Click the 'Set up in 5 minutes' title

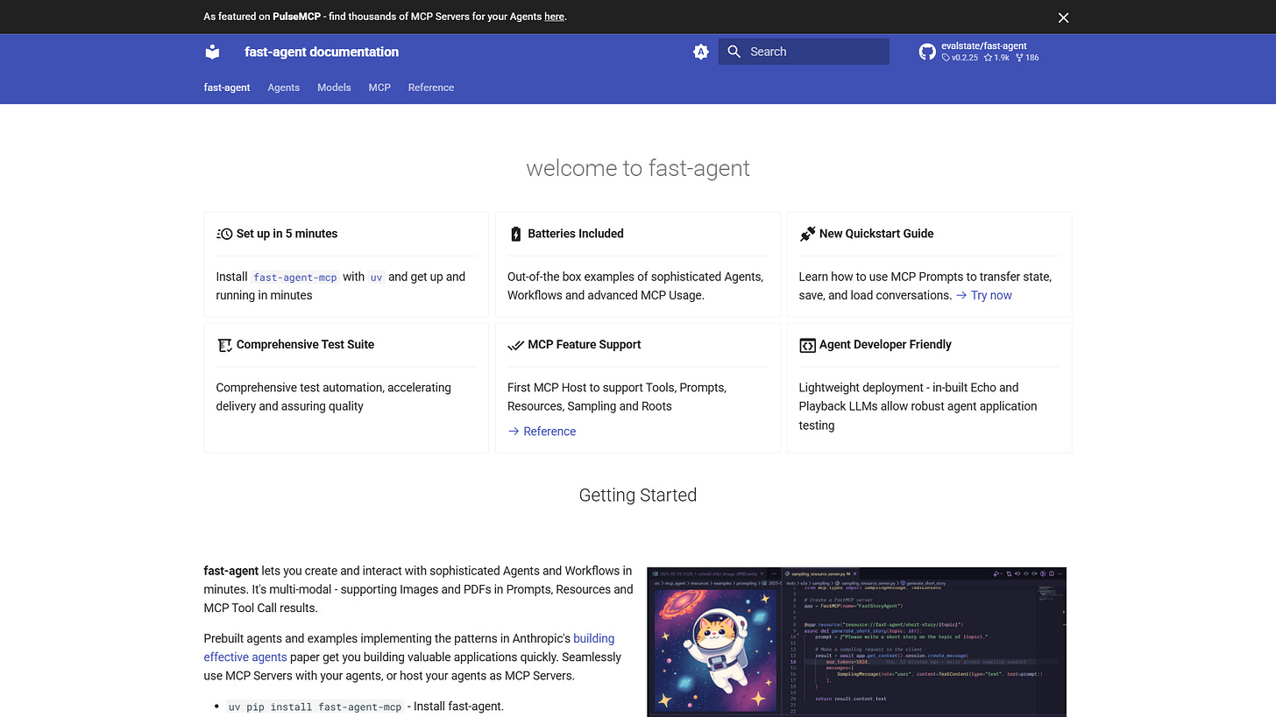coord(287,234)
